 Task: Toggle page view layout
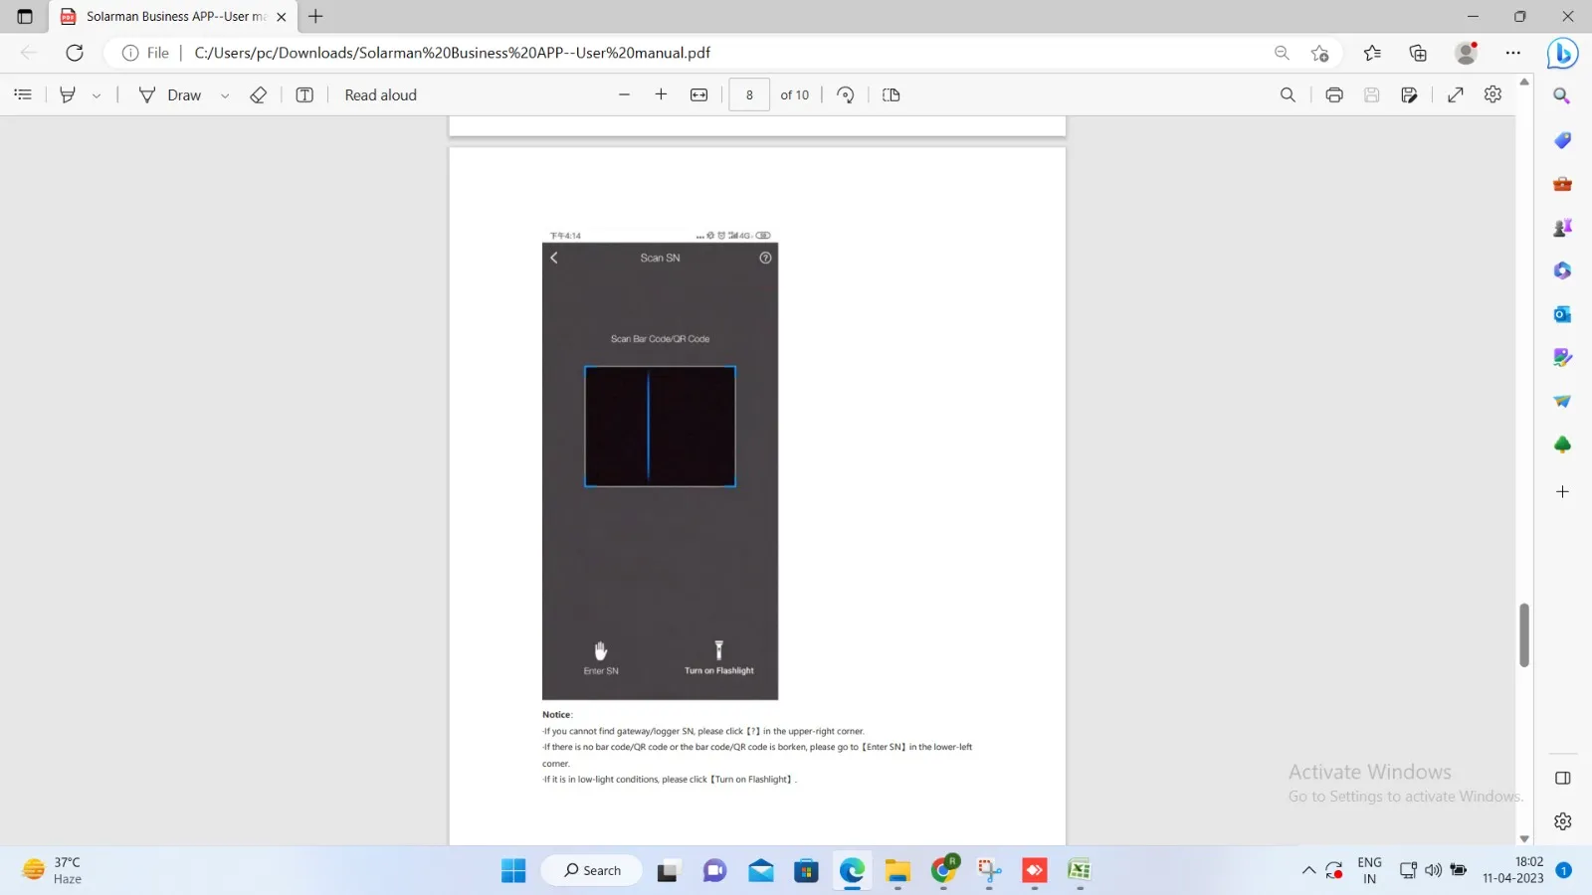click(892, 94)
